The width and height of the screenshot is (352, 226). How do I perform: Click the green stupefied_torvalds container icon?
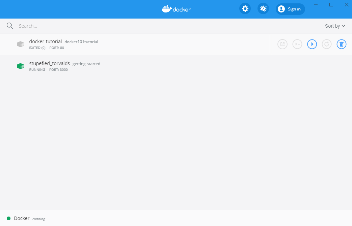pyautogui.click(x=21, y=66)
